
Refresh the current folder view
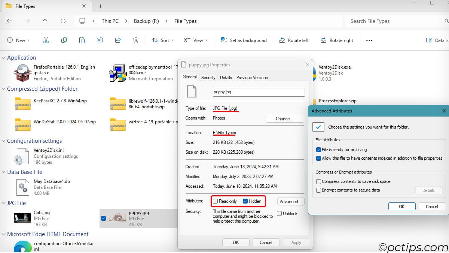(63, 21)
